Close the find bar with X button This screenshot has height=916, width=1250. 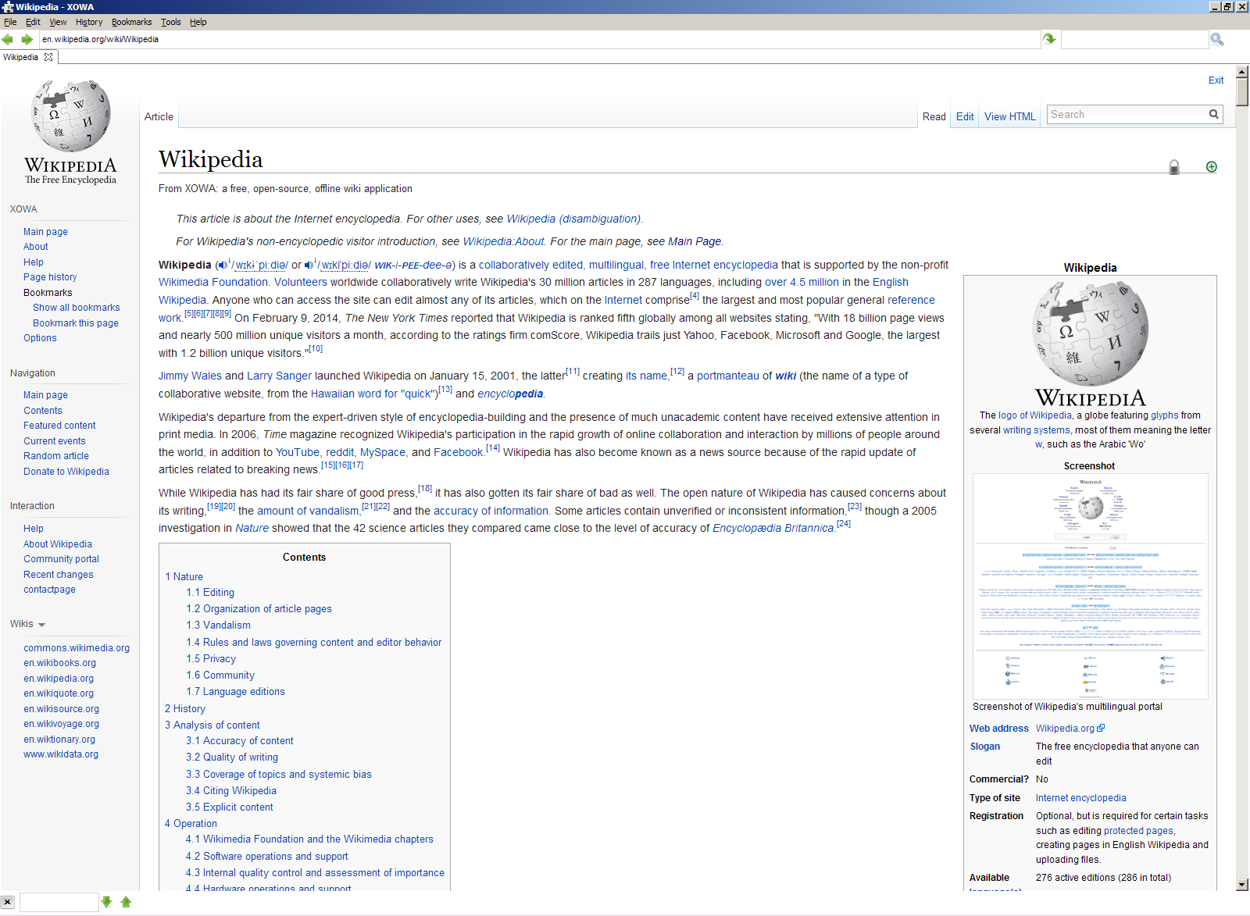[x=8, y=902]
